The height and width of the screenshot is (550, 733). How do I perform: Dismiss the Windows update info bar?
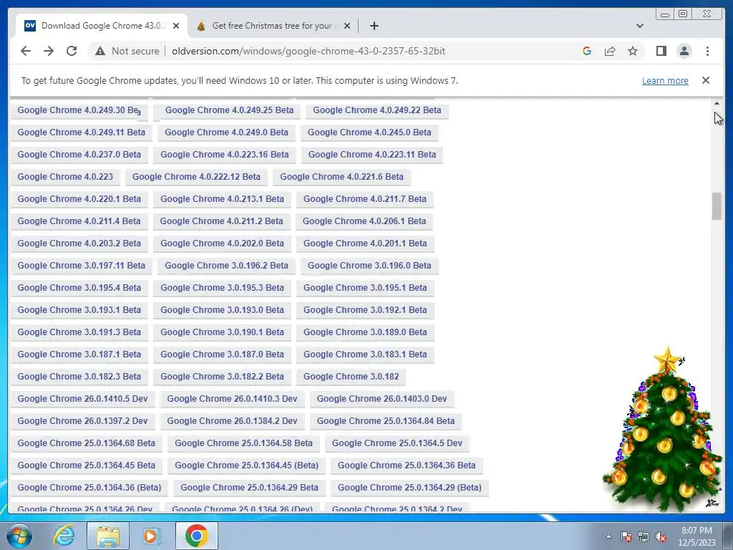[705, 80]
